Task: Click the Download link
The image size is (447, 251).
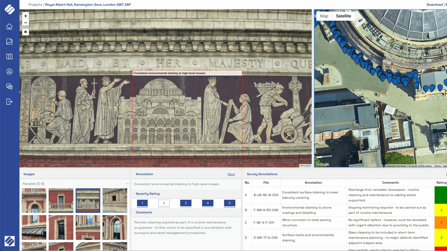Action: click(x=434, y=5)
